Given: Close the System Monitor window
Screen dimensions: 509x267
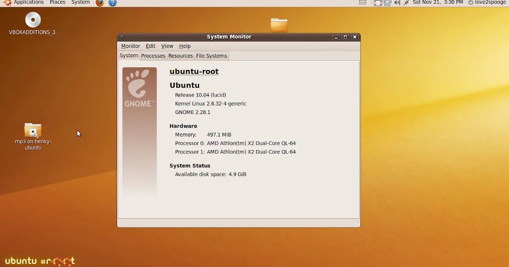Looking at the screenshot, I should [355, 37].
